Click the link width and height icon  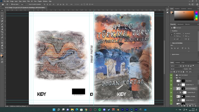[x=172, y=35]
